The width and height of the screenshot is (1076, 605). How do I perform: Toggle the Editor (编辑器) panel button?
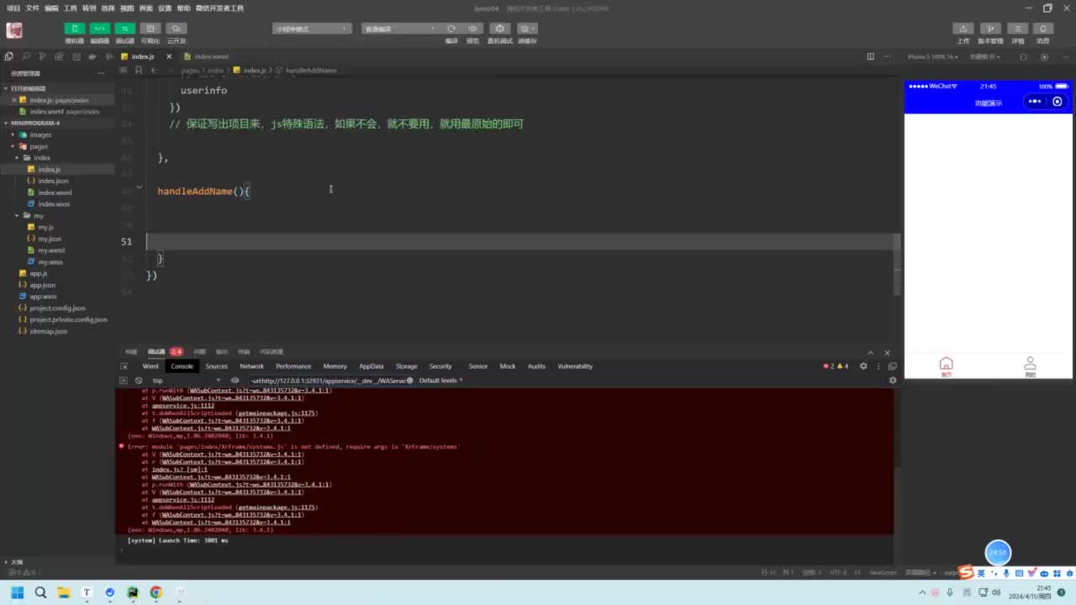pos(100,29)
